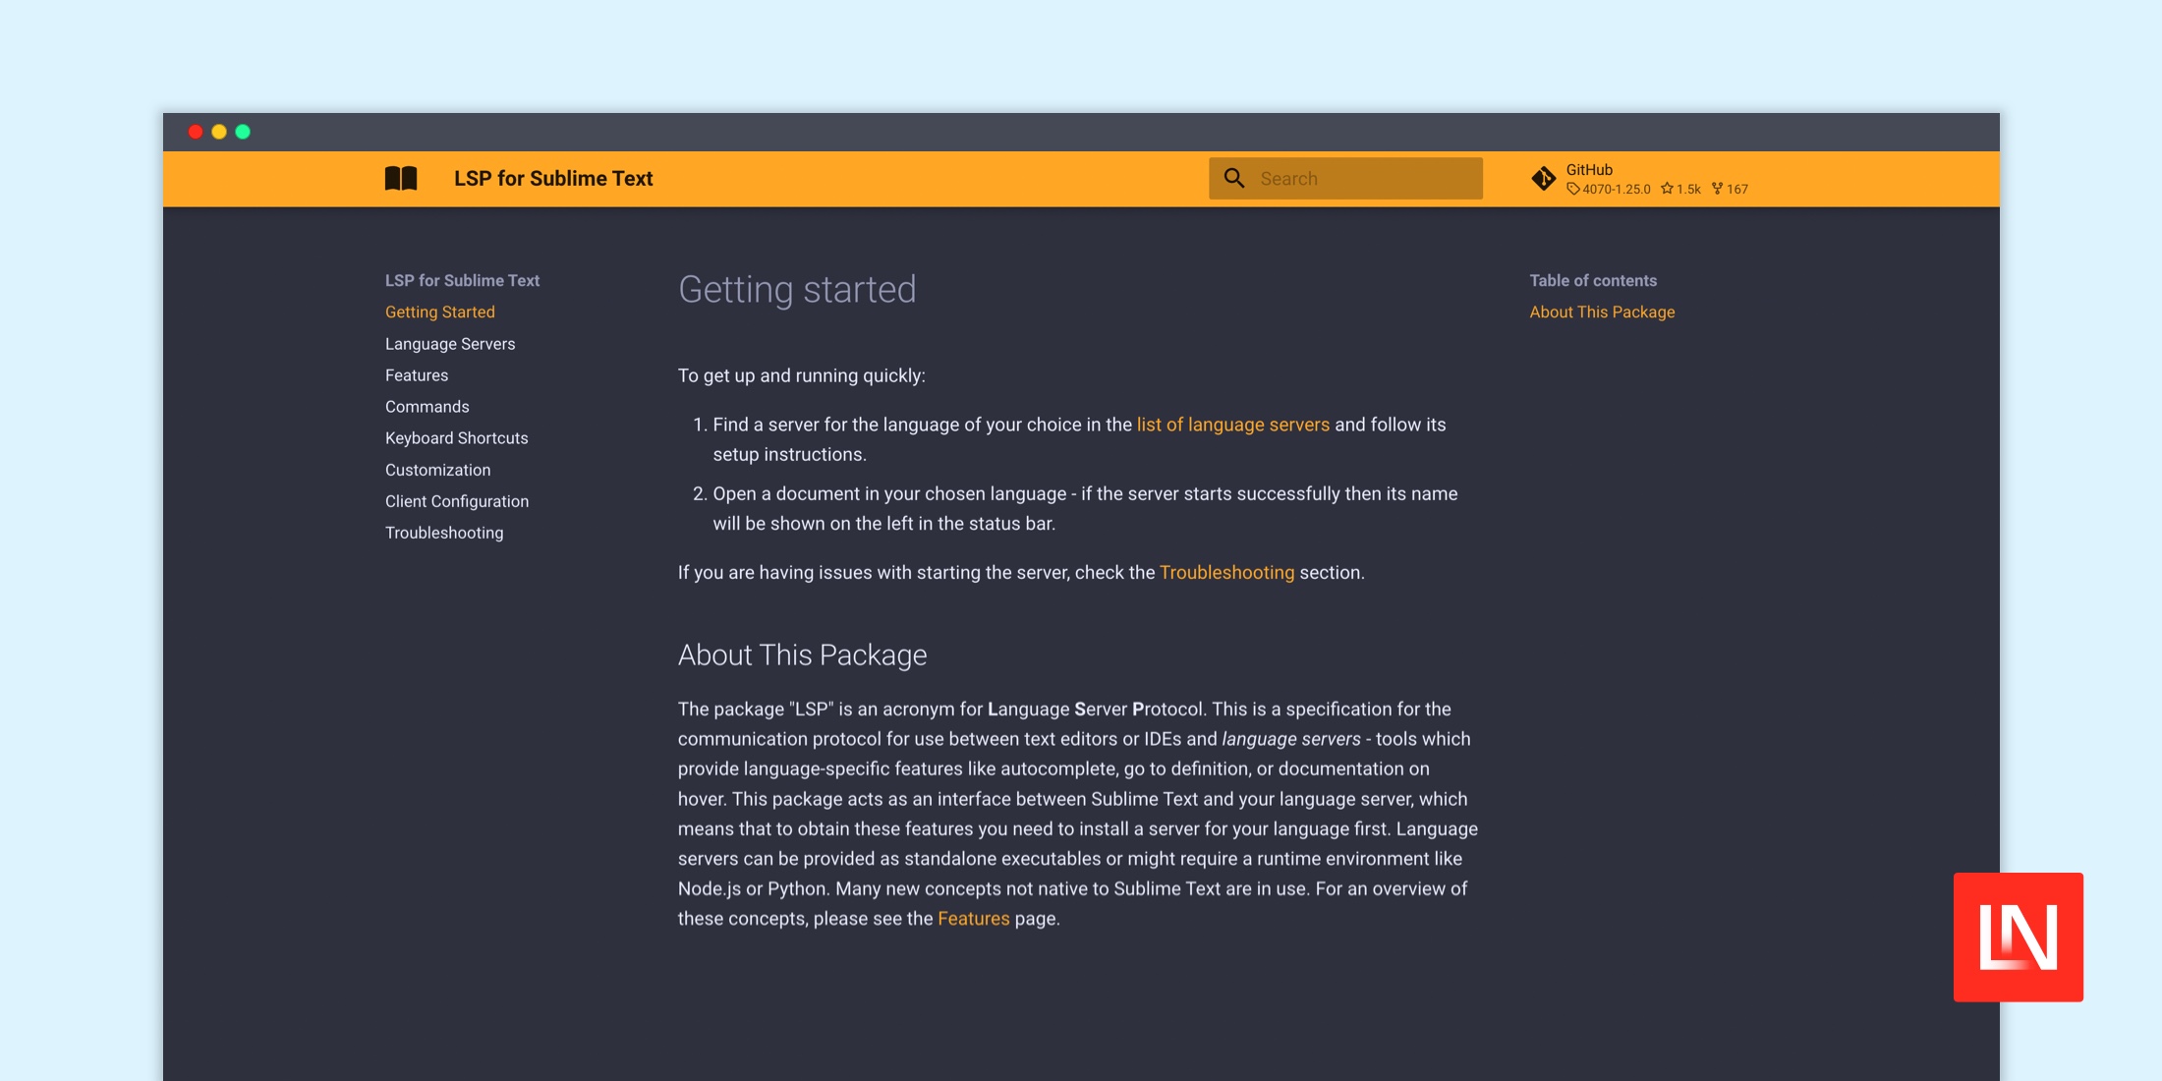The image size is (2162, 1081).
Task: Expand the Table of contents section
Action: tap(1595, 278)
